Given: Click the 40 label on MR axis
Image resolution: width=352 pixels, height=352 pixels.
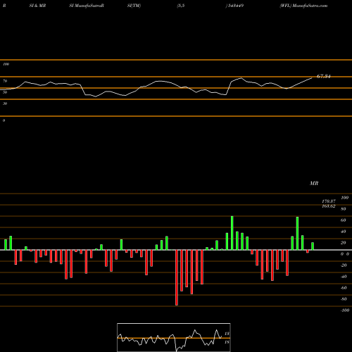Looking at the screenshot, I should click(x=344, y=232).
